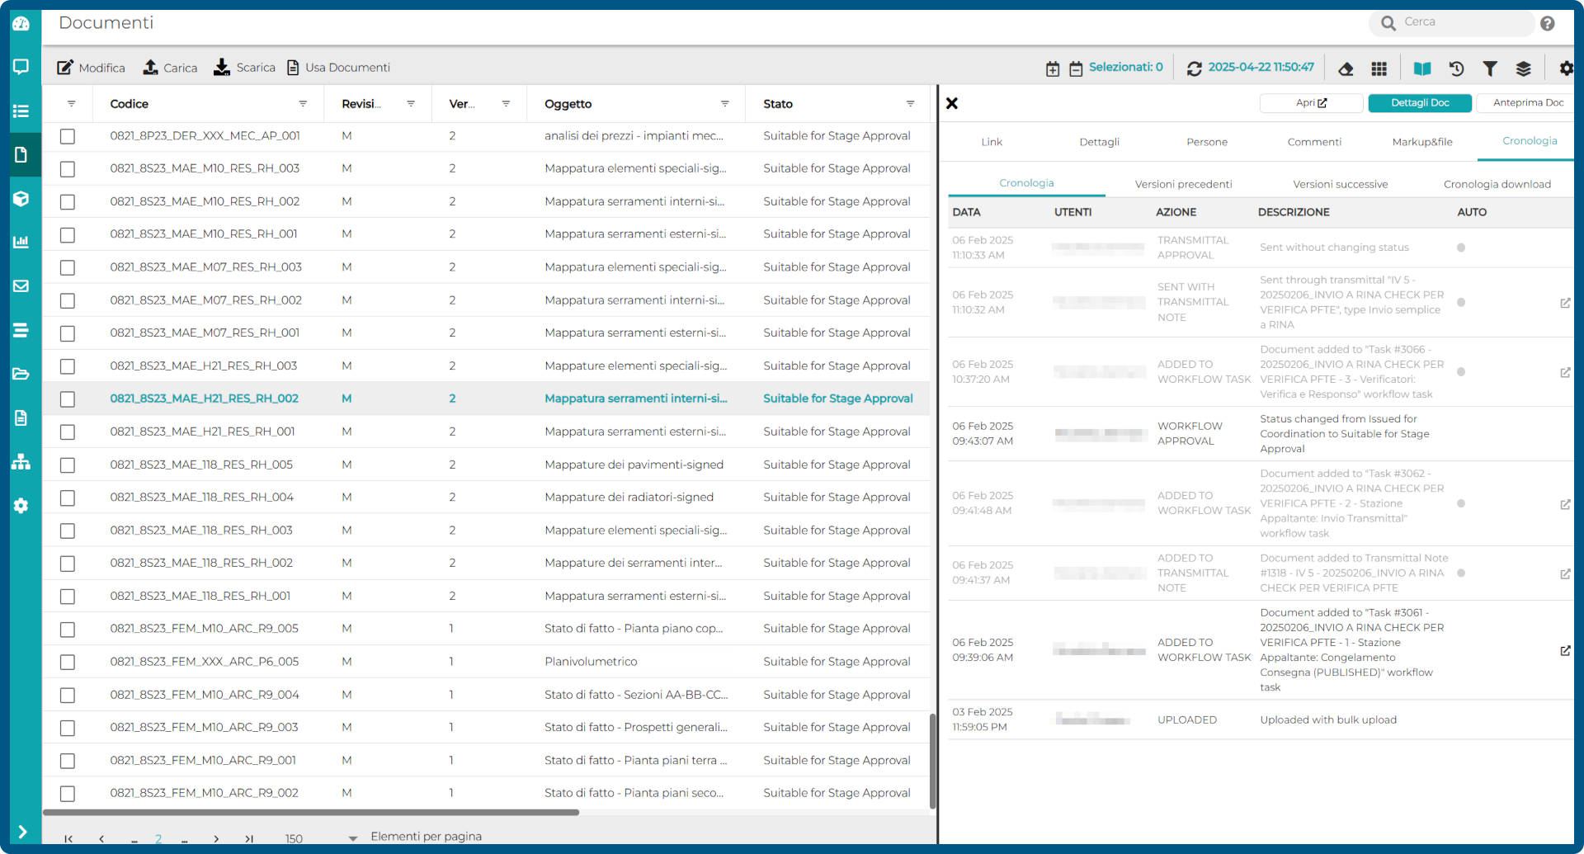
Task: Toggle the open book panel icon
Action: 1422,68
